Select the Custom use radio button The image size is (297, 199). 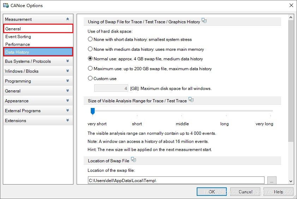click(90, 78)
